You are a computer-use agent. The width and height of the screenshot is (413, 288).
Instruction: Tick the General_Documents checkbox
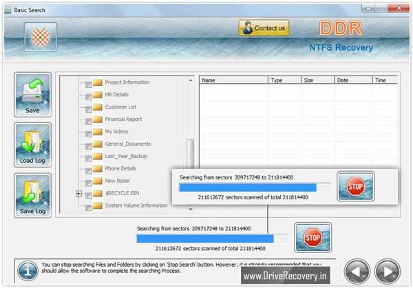click(89, 146)
